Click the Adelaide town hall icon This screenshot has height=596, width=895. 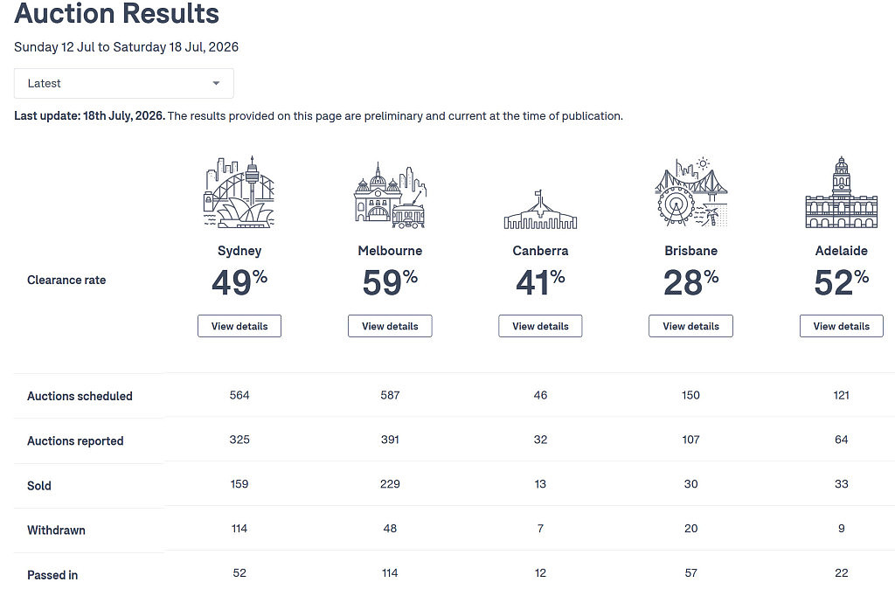tap(842, 192)
